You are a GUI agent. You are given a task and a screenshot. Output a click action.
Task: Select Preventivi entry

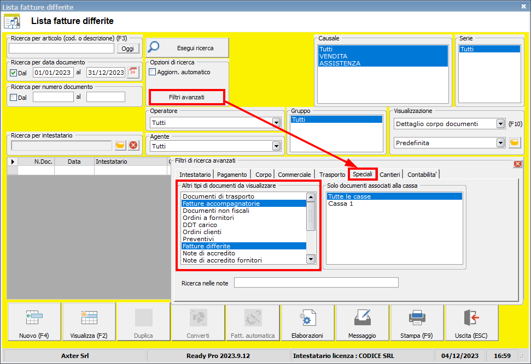[x=244, y=239]
